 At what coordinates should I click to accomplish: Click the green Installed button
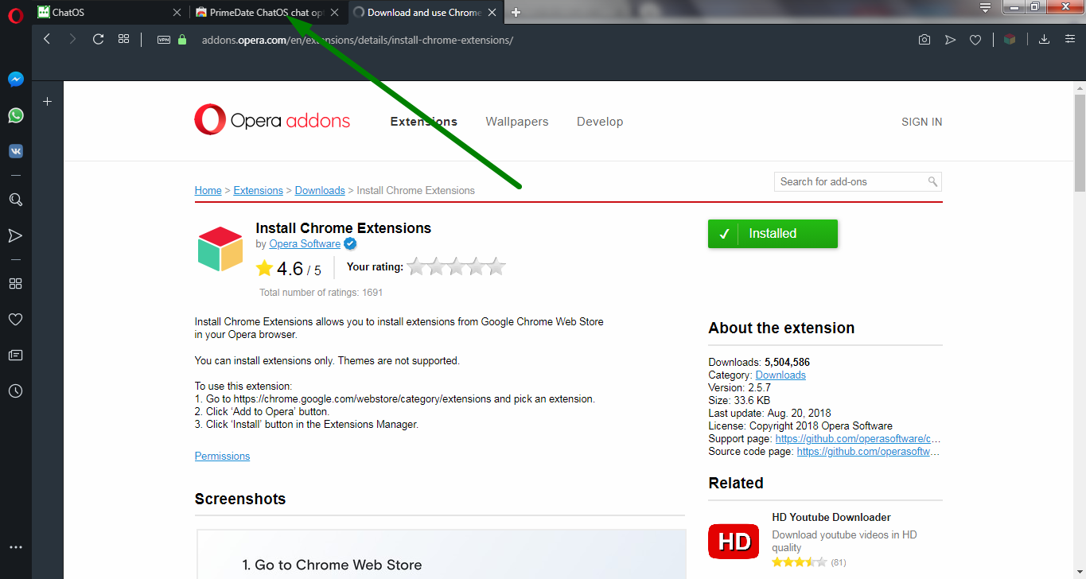pyautogui.click(x=773, y=234)
